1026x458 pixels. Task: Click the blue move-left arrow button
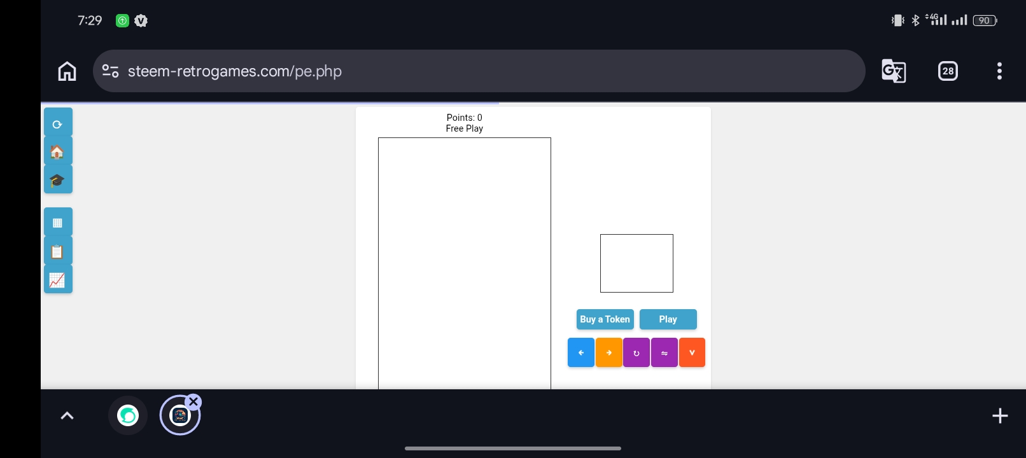[x=581, y=352]
